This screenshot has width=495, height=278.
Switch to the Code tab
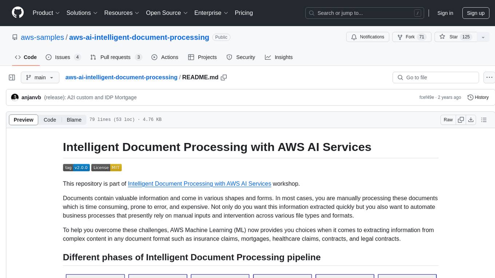[26, 57]
